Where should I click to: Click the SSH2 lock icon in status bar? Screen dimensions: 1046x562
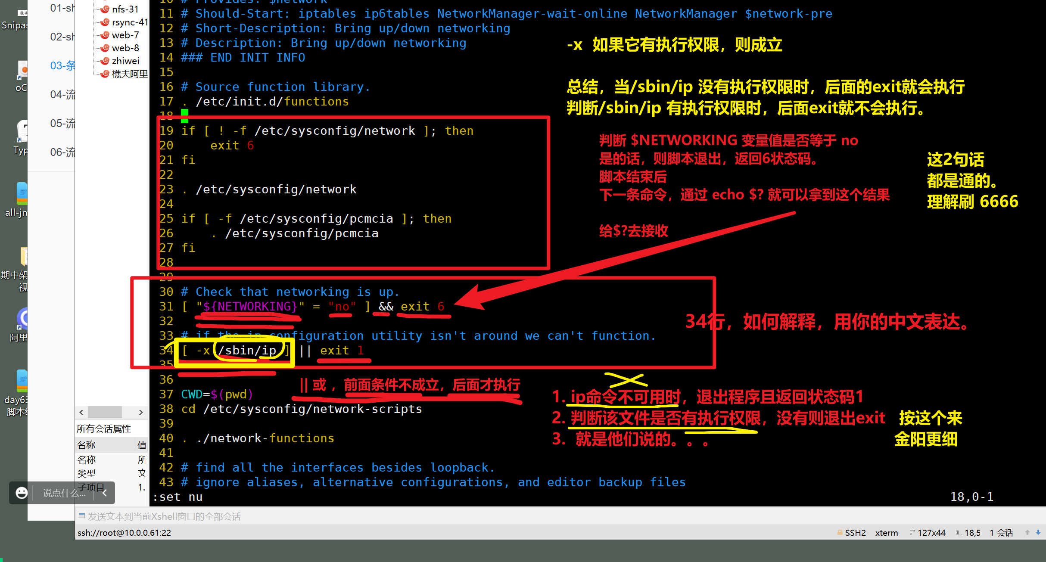tap(840, 532)
